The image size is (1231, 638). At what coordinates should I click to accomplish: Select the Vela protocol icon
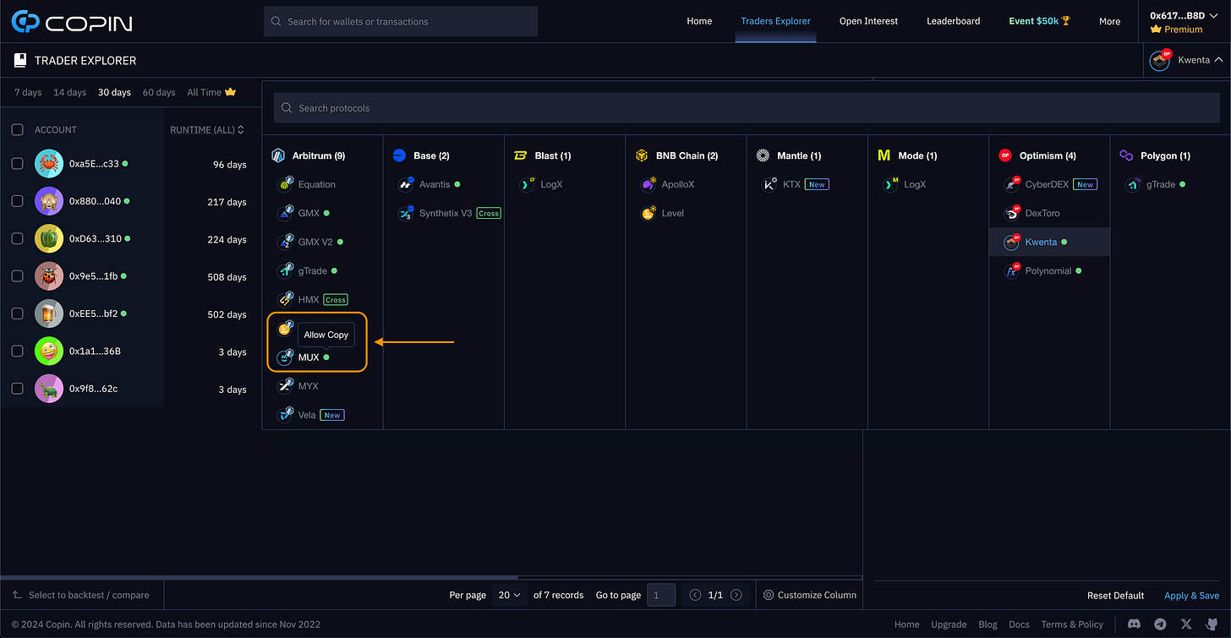285,415
